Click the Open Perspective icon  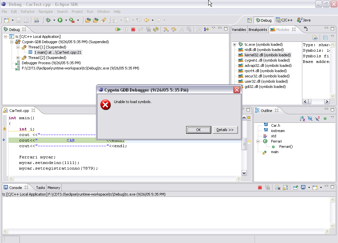(x=250, y=20)
